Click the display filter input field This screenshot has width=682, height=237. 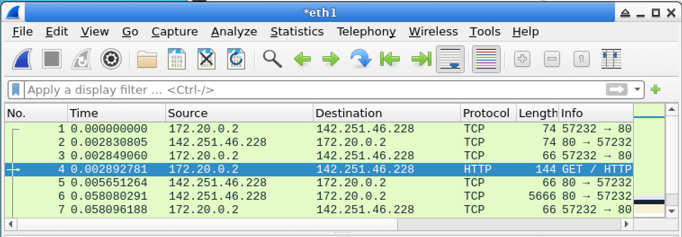pos(314,90)
